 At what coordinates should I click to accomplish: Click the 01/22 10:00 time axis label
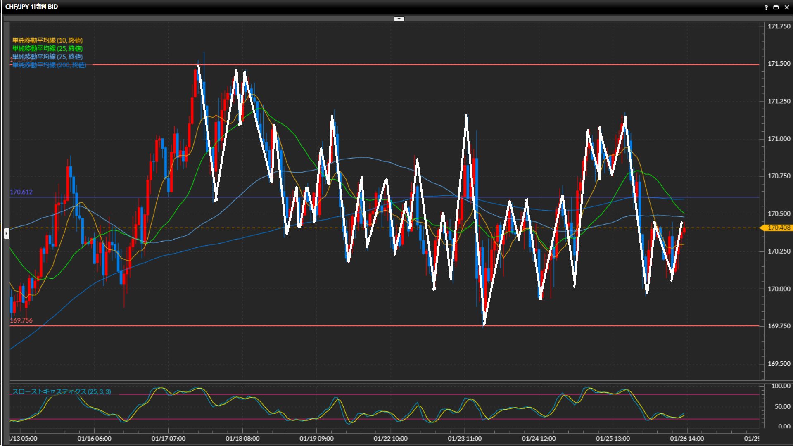[390, 439]
